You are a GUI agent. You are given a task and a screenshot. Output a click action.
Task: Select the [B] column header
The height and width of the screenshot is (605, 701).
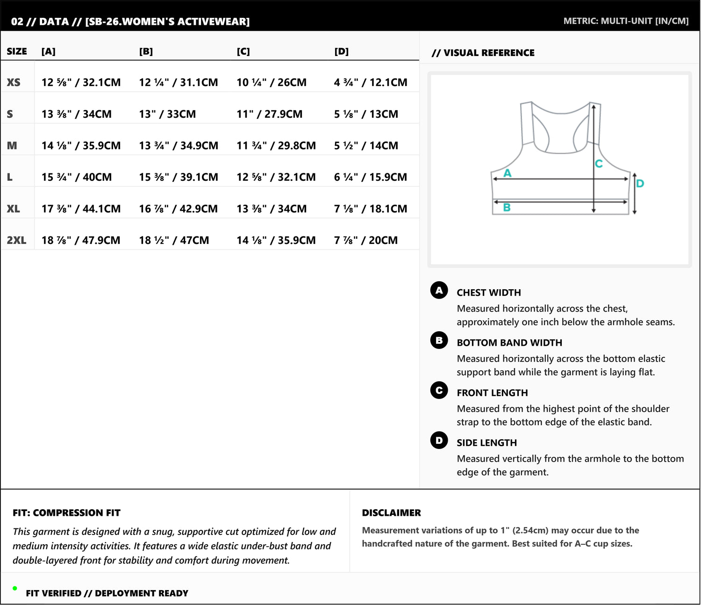(146, 51)
